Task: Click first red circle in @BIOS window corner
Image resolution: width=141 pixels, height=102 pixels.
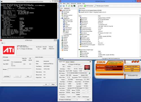Action: pyautogui.click(x=133, y=62)
